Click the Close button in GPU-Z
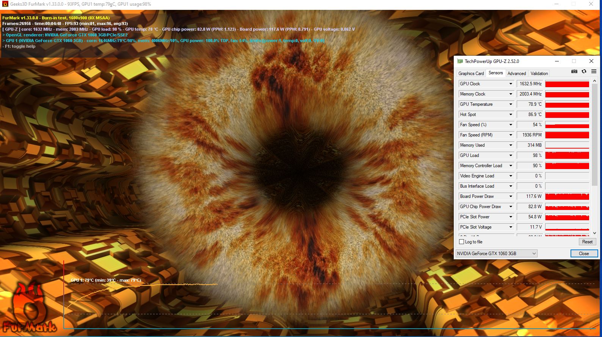The width and height of the screenshot is (602, 337). 584,254
